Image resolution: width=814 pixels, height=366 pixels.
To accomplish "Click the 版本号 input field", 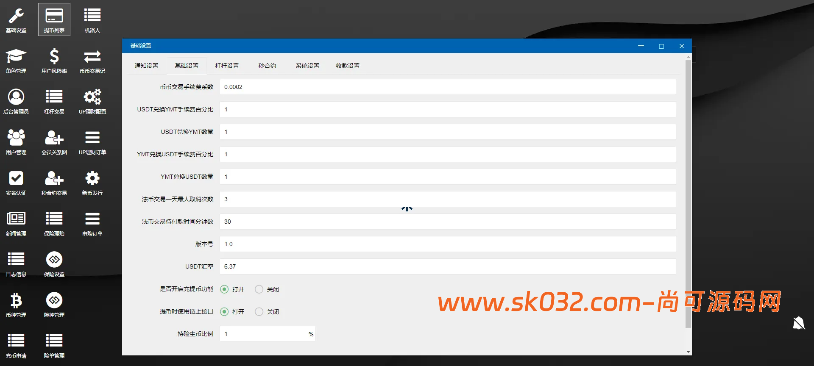I will pos(448,244).
